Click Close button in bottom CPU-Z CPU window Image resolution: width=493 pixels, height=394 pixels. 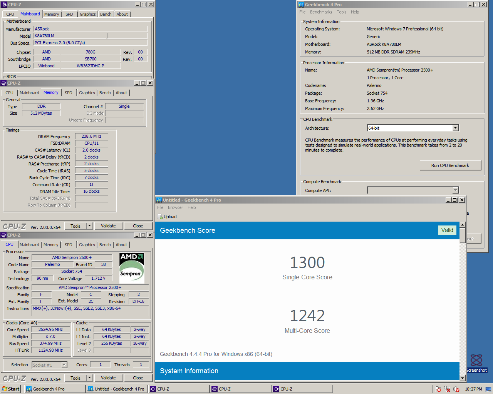tap(138, 378)
